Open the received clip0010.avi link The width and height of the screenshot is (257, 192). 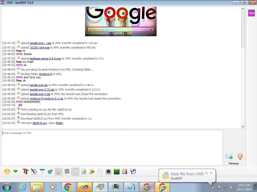[40, 123]
